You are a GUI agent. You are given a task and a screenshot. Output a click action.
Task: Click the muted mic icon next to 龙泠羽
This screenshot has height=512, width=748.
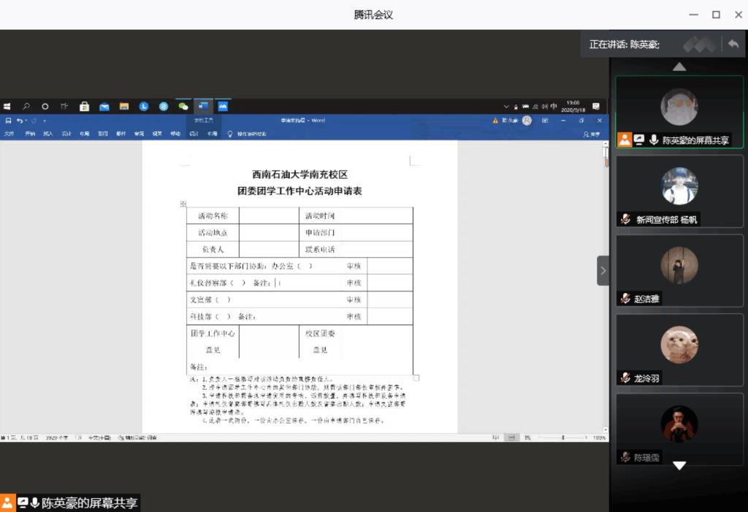[x=625, y=378]
